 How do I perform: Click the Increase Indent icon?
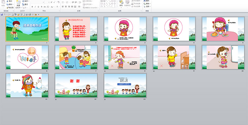coord(76,2)
